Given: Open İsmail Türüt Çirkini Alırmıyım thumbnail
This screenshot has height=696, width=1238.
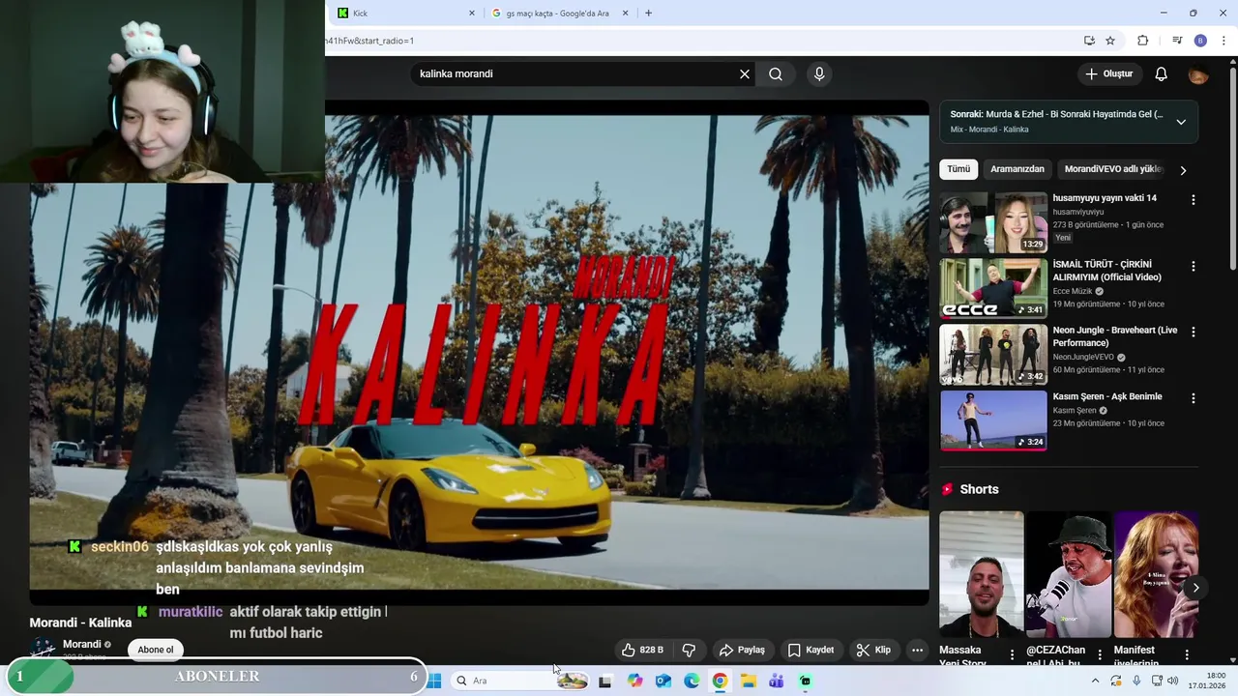Looking at the screenshot, I should click(x=993, y=288).
